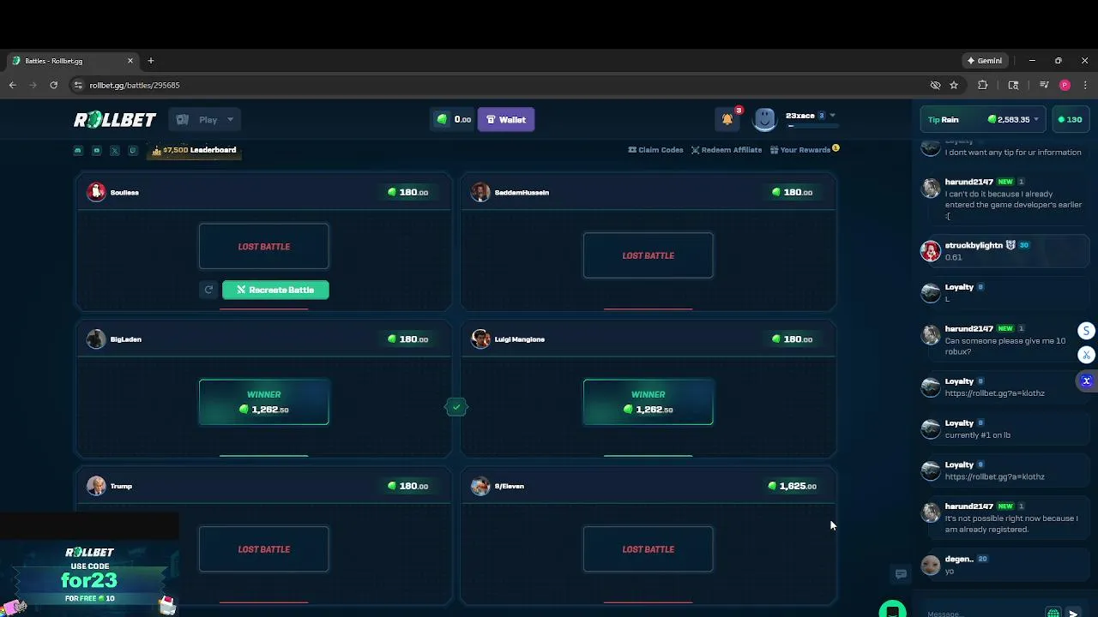Close the Battles - Rollbet.gg tab
The height and width of the screenshot is (617, 1098).
(130, 61)
